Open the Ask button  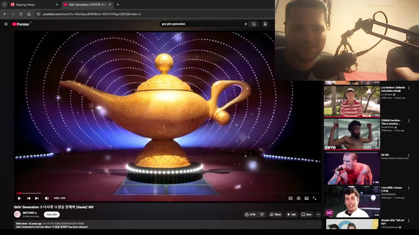(x=291, y=214)
